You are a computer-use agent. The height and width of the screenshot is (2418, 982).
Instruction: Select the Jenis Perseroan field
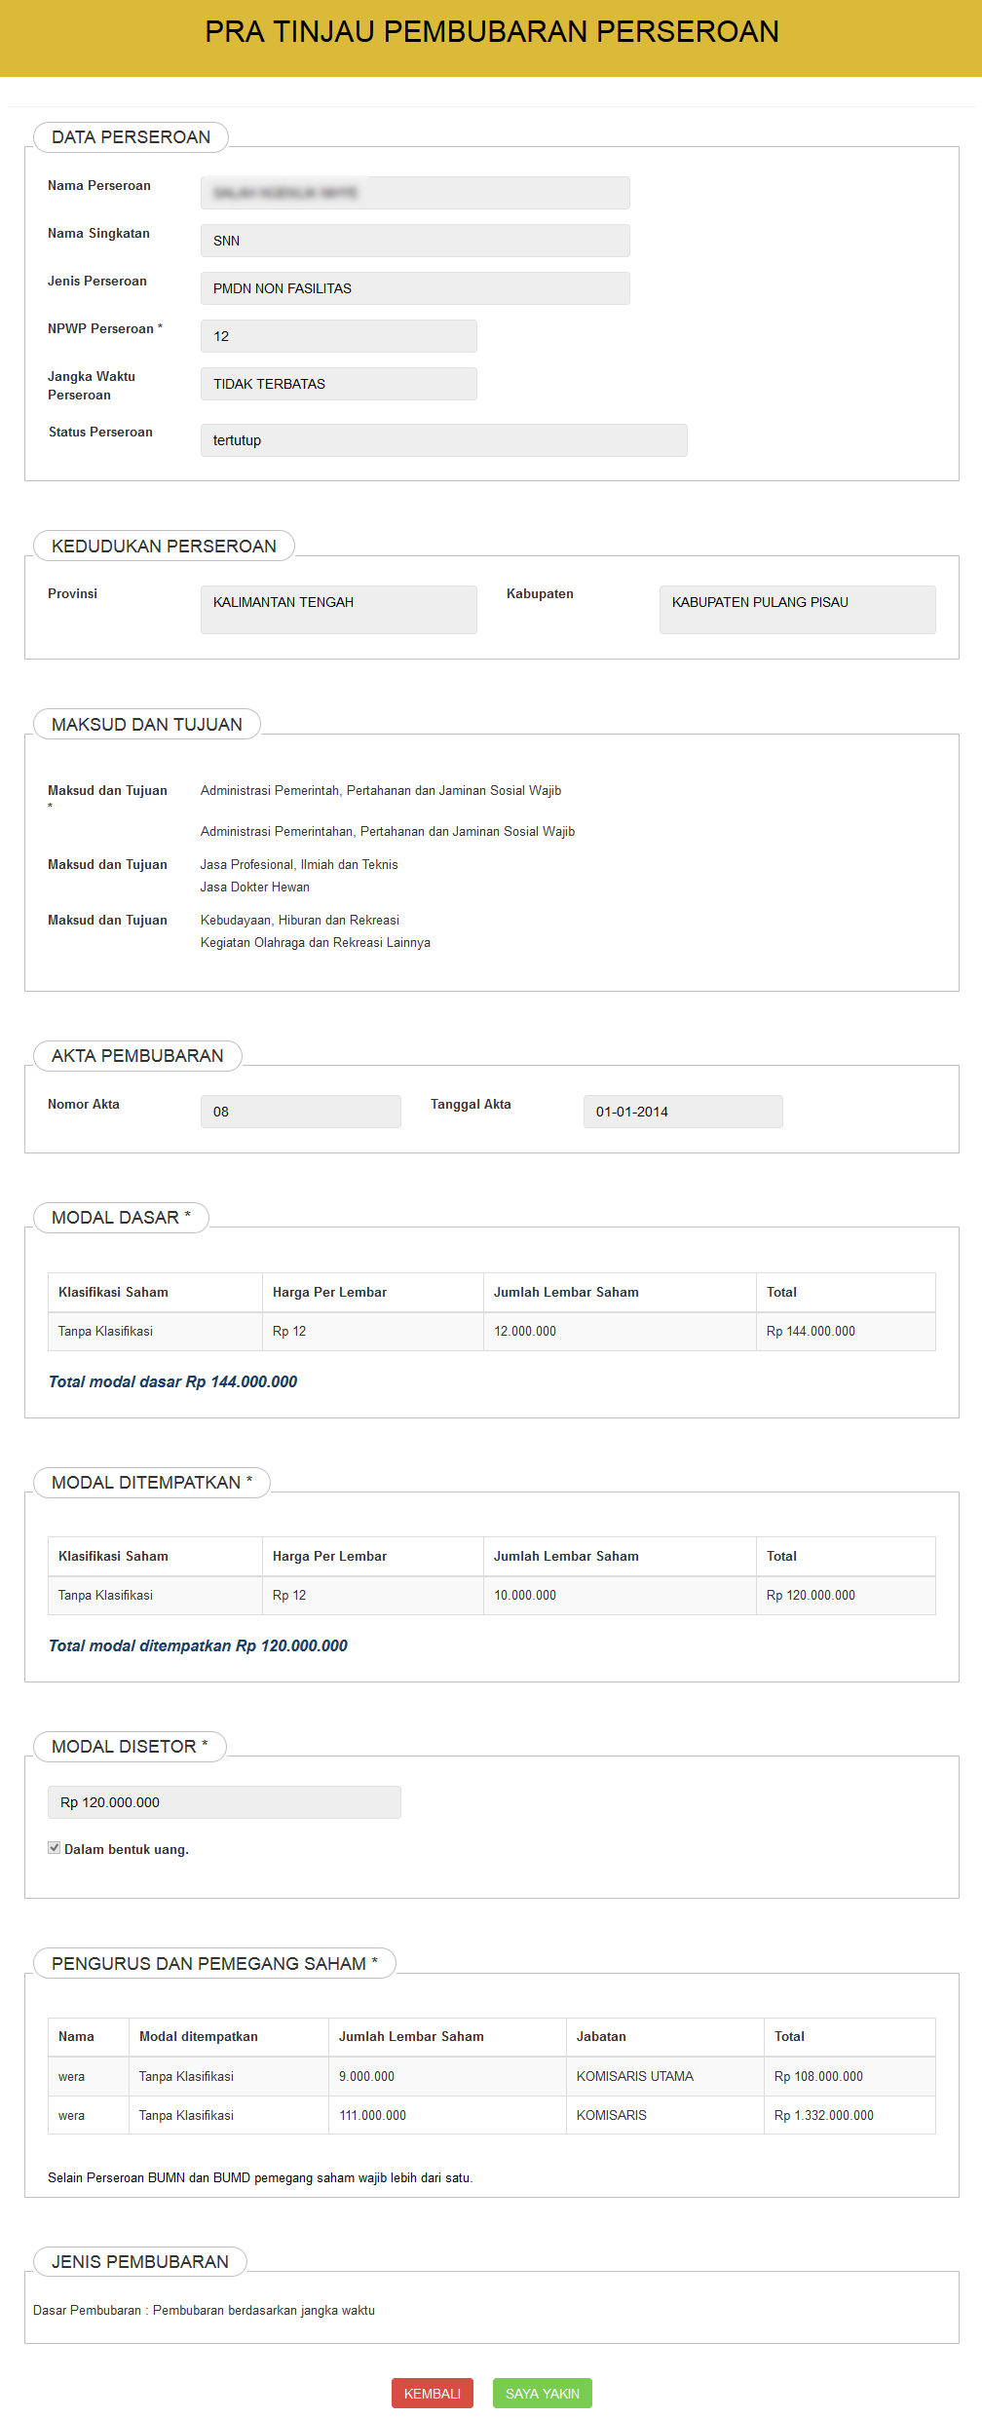tap(415, 288)
